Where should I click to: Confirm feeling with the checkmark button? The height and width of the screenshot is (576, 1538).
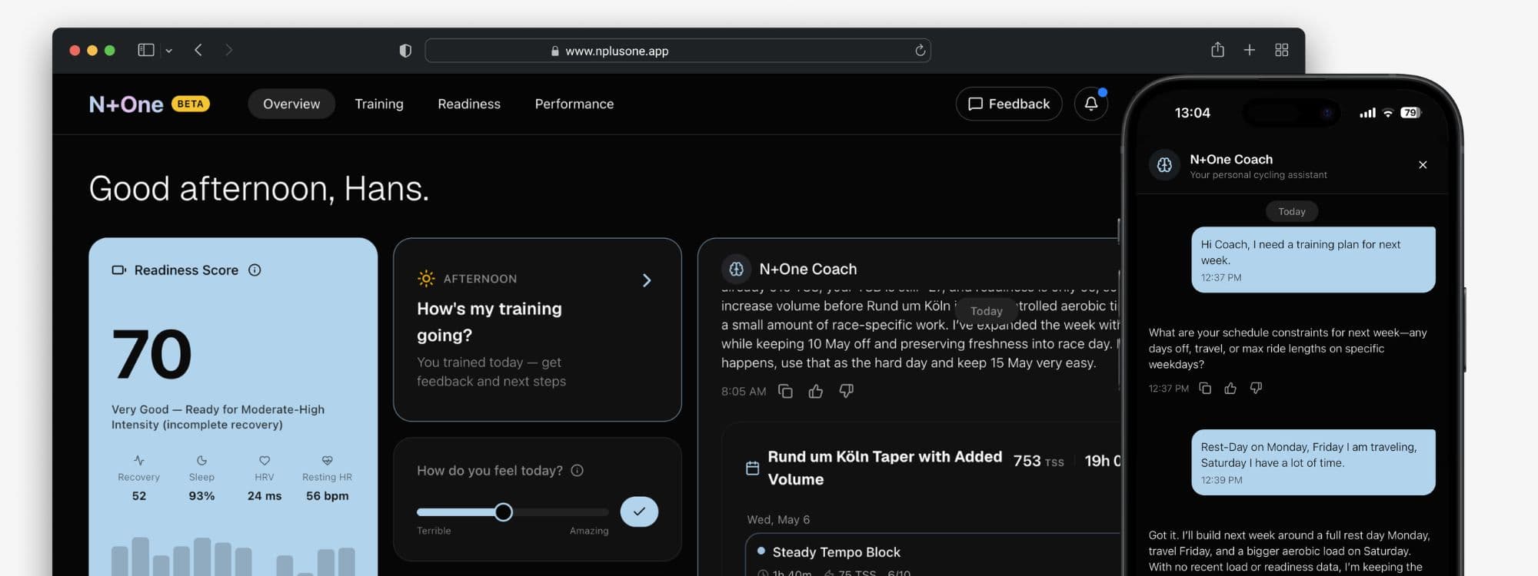click(x=639, y=511)
